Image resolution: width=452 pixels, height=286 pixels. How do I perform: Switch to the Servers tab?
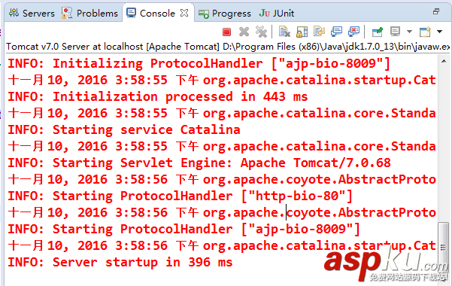point(32,13)
